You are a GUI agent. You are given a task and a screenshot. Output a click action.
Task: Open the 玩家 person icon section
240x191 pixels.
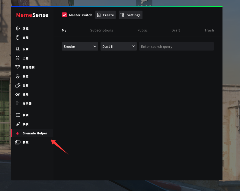coord(18,49)
